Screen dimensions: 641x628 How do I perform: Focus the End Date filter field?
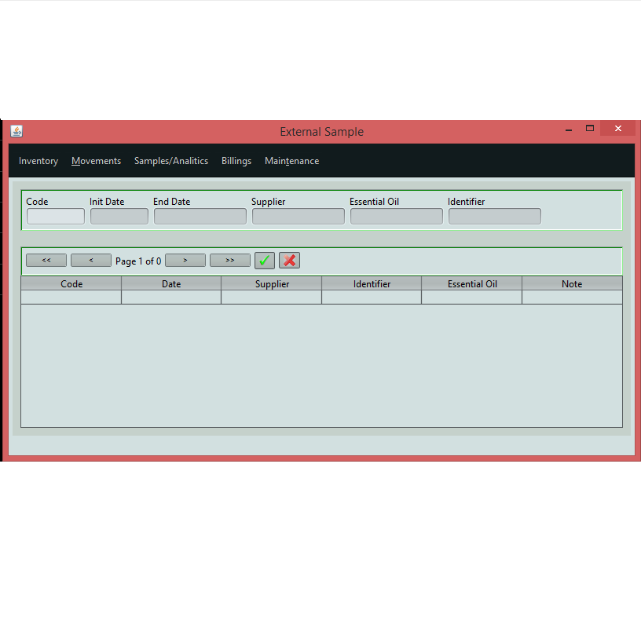click(x=200, y=216)
